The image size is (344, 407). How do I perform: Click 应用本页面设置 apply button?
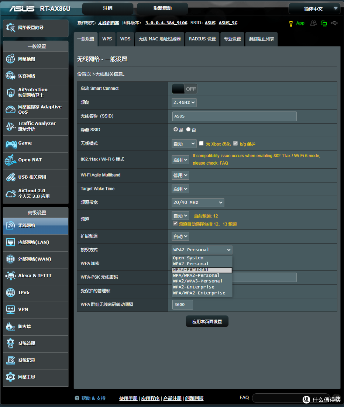pyautogui.click(x=207, y=322)
